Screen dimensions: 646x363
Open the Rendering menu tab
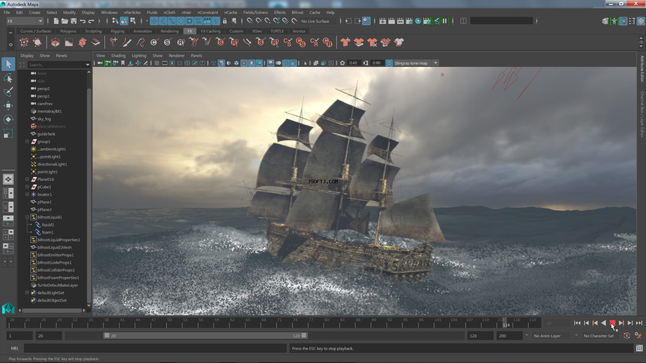[169, 31]
